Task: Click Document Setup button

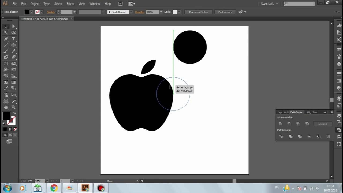Action: 199,12
